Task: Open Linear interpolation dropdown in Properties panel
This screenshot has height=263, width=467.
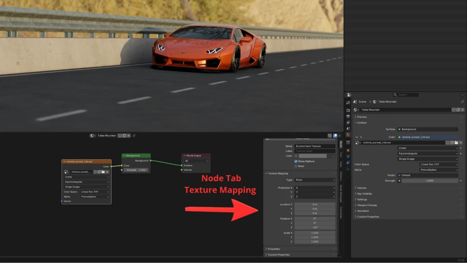Action: pyautogui.click(x=428, y=148)
